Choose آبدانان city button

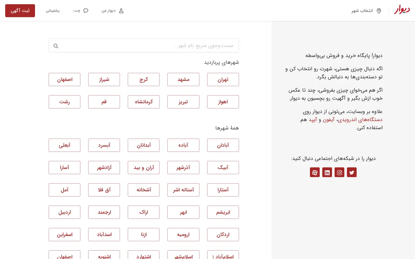pos(144,145)
